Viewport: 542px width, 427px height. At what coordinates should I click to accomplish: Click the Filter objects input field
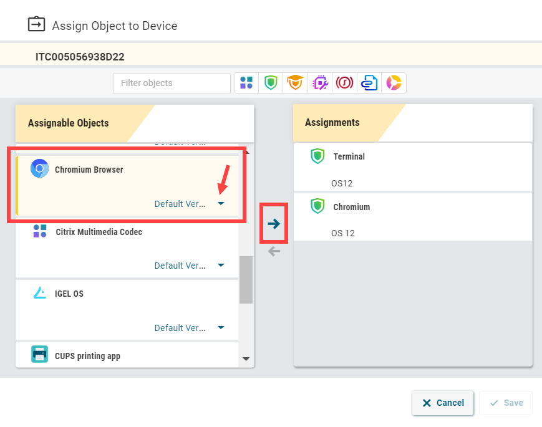coord(172,83)
